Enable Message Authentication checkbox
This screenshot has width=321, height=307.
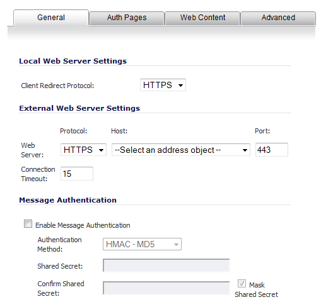28,224
